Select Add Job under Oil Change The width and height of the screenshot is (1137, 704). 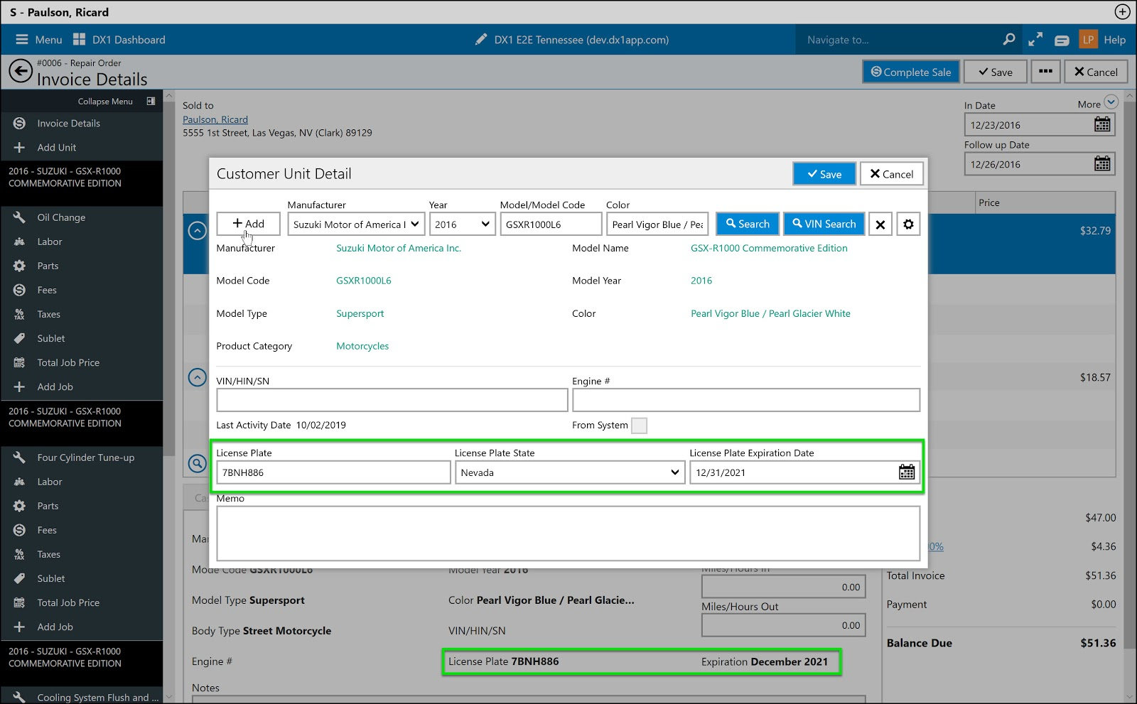click(x=82, y=386)
